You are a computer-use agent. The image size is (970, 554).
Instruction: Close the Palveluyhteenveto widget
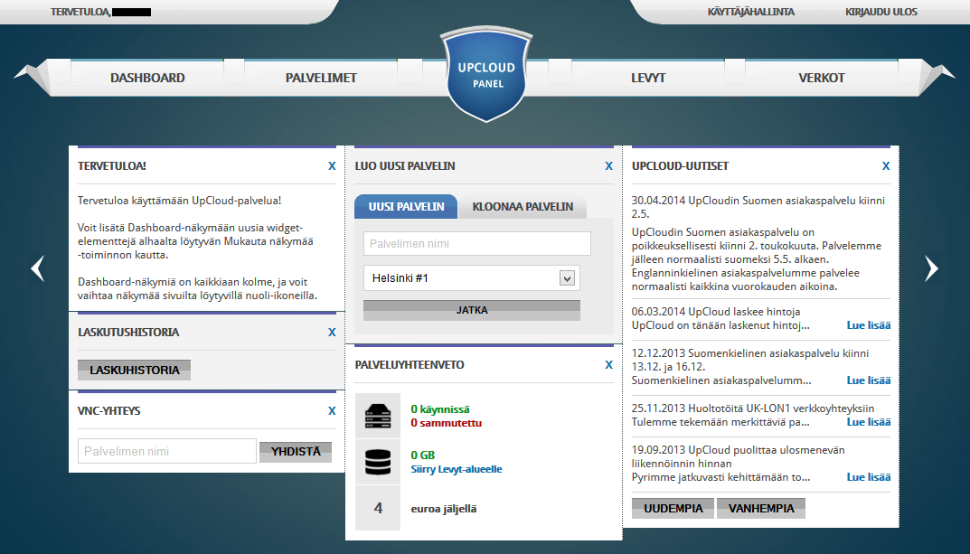click(608, 365)
